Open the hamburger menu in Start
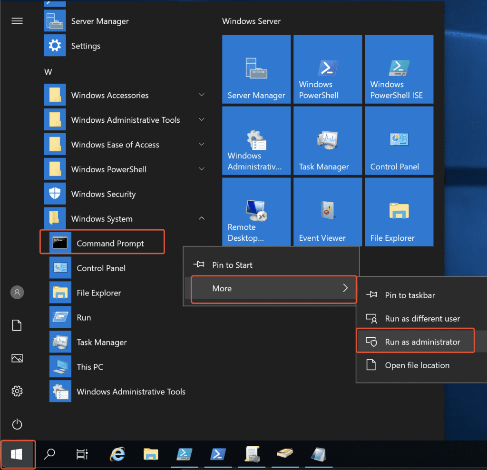 tap(17, 21)
